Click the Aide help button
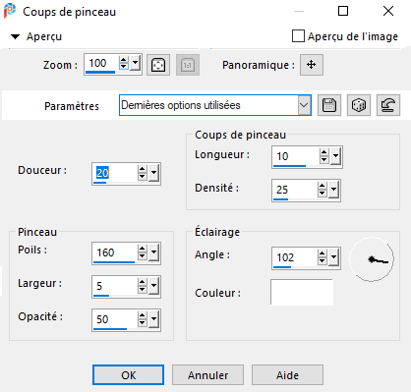This screenshot has height=392, width=411. [x=287, y=375]
